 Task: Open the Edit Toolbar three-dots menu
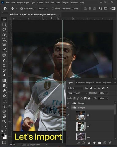(4, 127)
